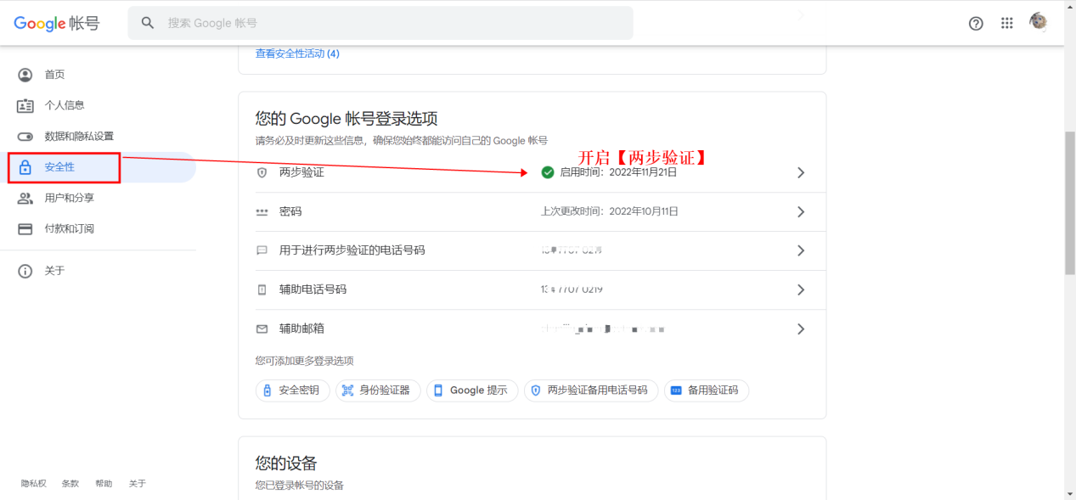The width and height of the screenshot is (1076, 500).
Task: Click 查看安全性活动 (4) link
Action: [x=297, y=53]
